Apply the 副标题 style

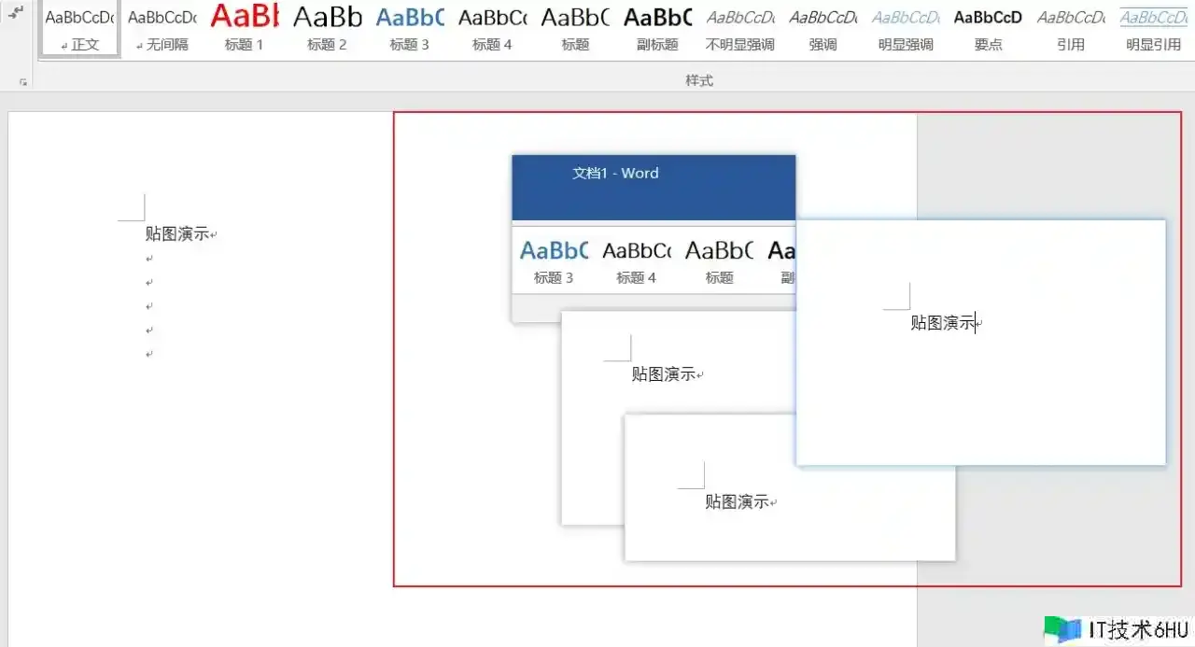point(657,28)
